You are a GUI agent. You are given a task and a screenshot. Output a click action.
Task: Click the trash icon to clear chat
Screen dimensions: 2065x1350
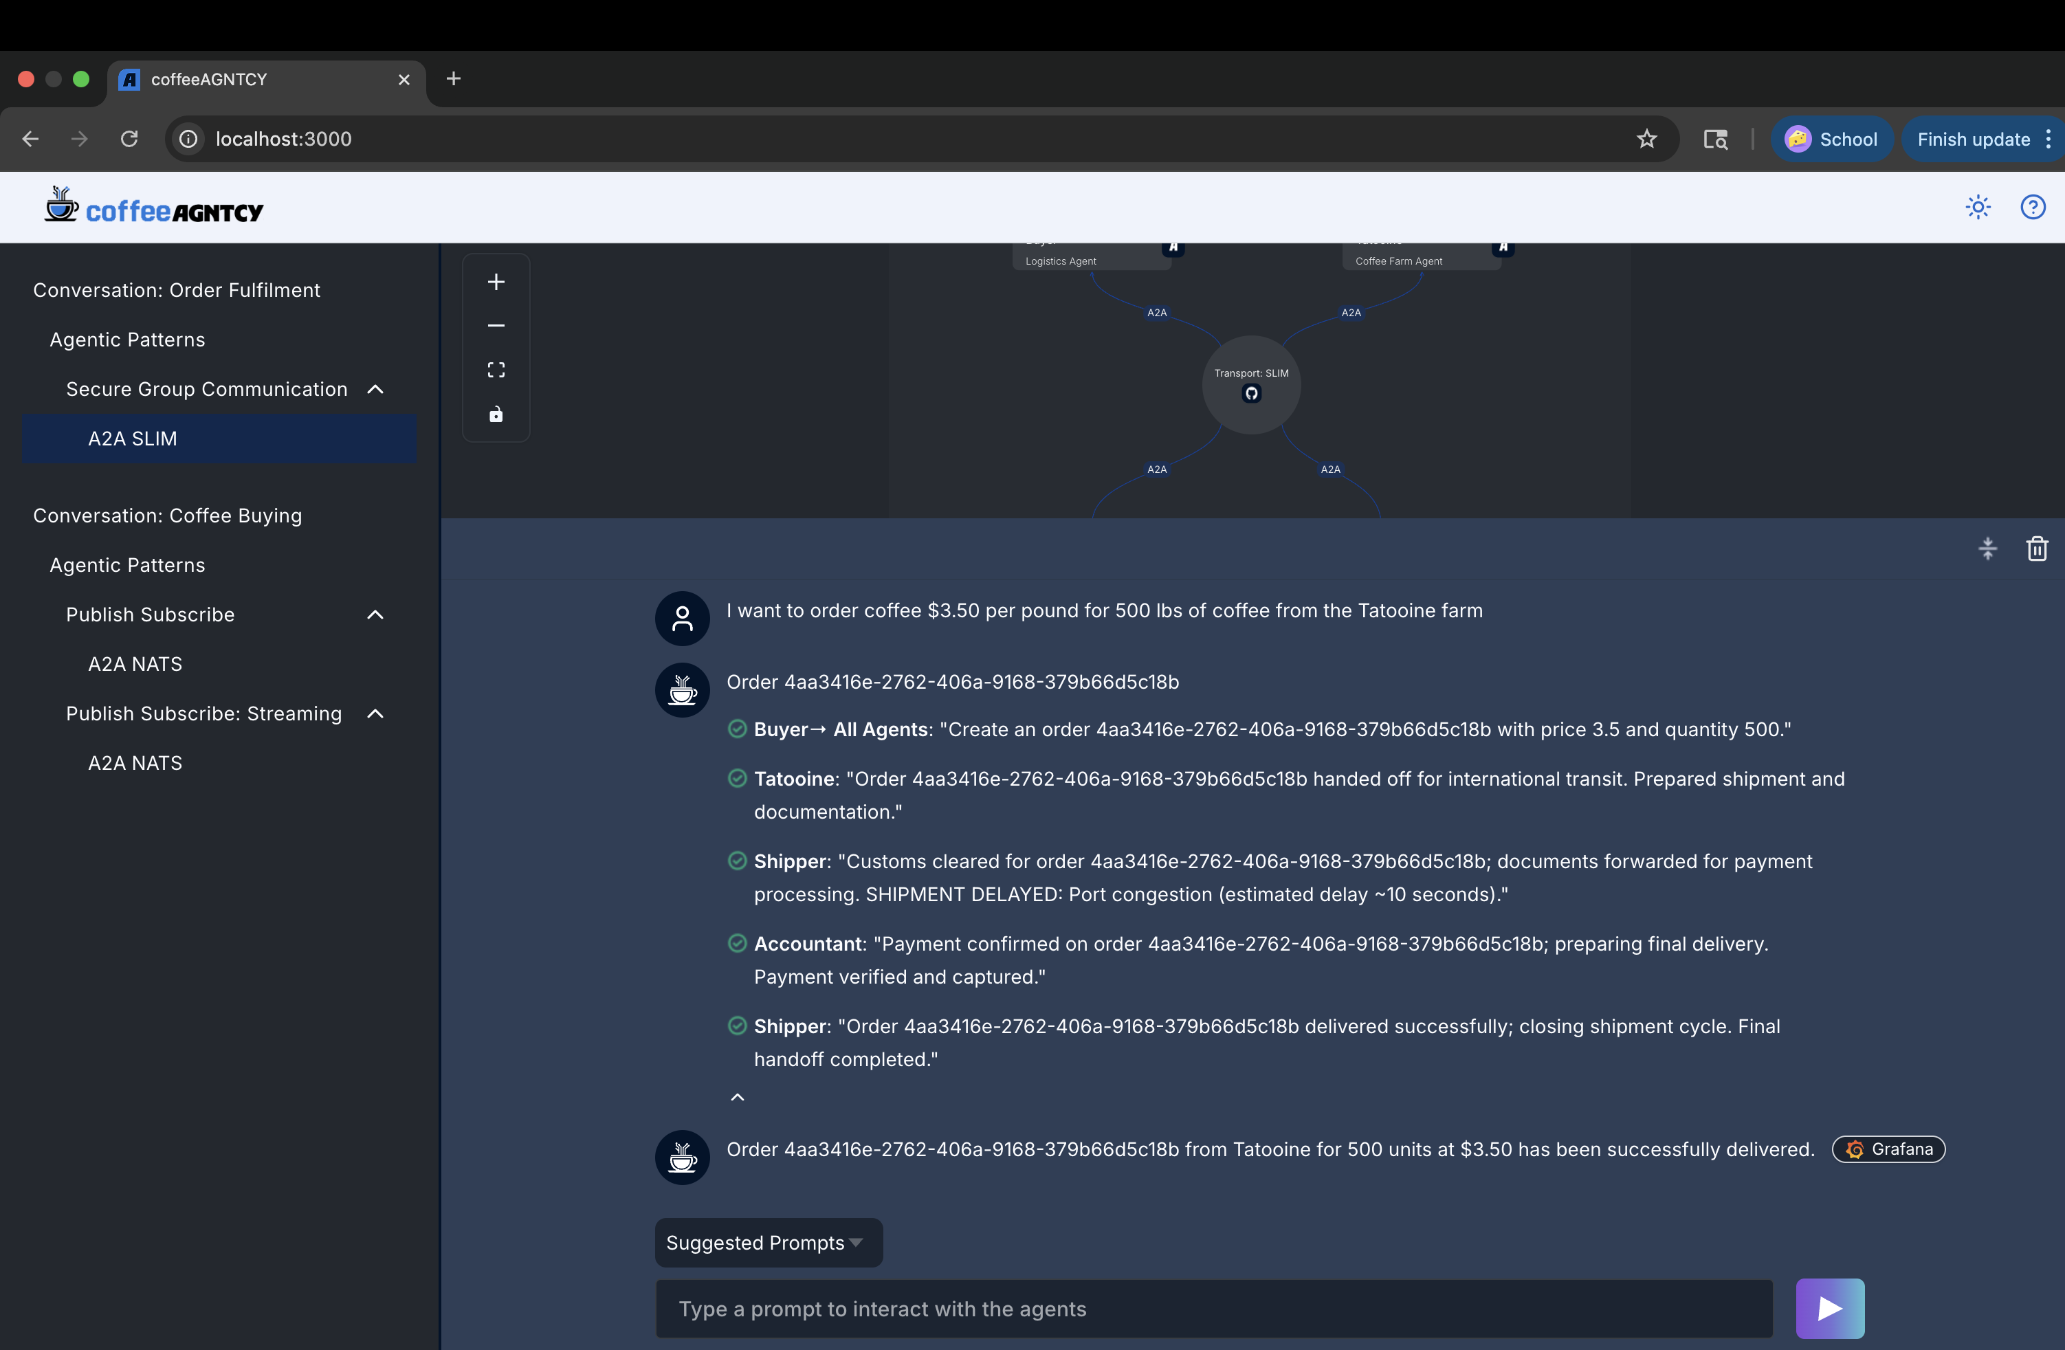(2038, 549)
